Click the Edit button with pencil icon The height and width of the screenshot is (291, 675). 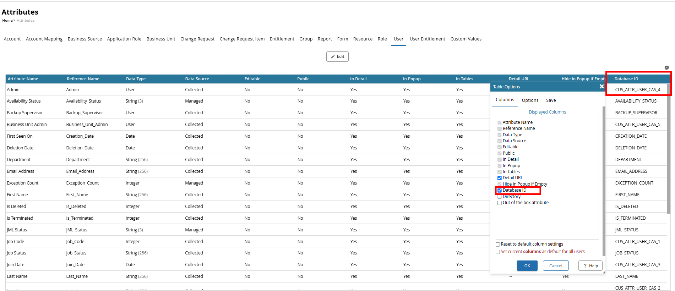pos(337,57)
